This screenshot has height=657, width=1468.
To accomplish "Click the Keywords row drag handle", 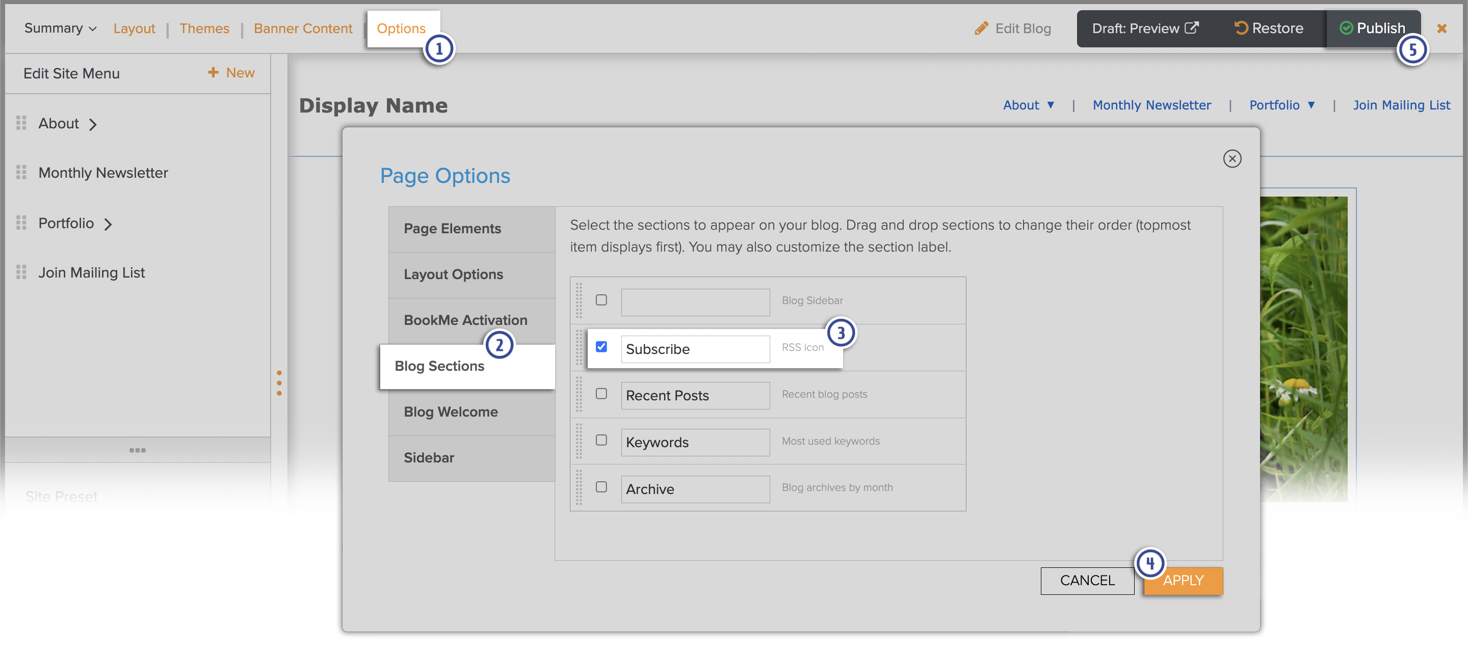I will click(579, 441).
